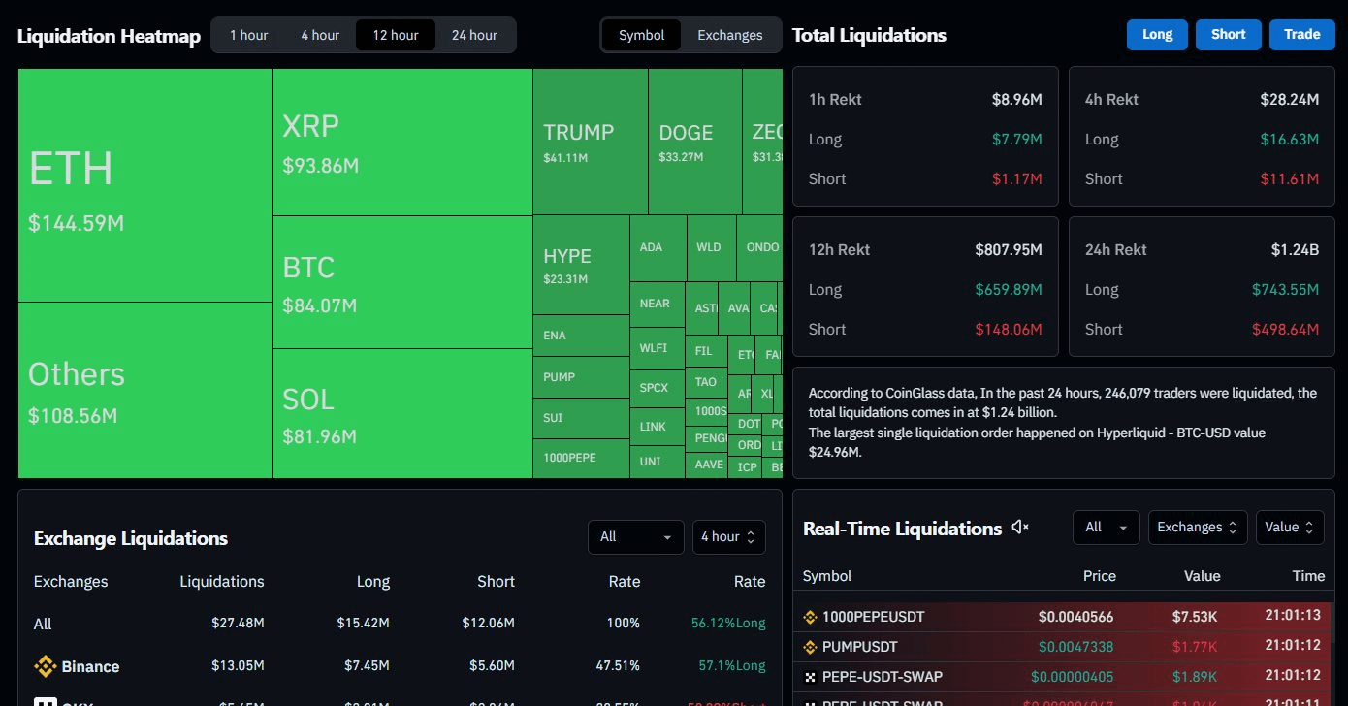Click the $27.48M liquidations value in All row

tap(238, 624)
